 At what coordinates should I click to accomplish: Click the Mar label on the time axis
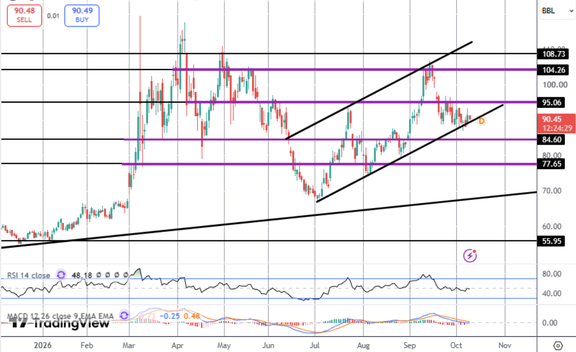tap(129, 346)
